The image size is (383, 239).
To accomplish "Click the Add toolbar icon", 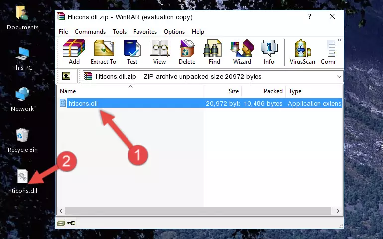I will tap(74, 52).
